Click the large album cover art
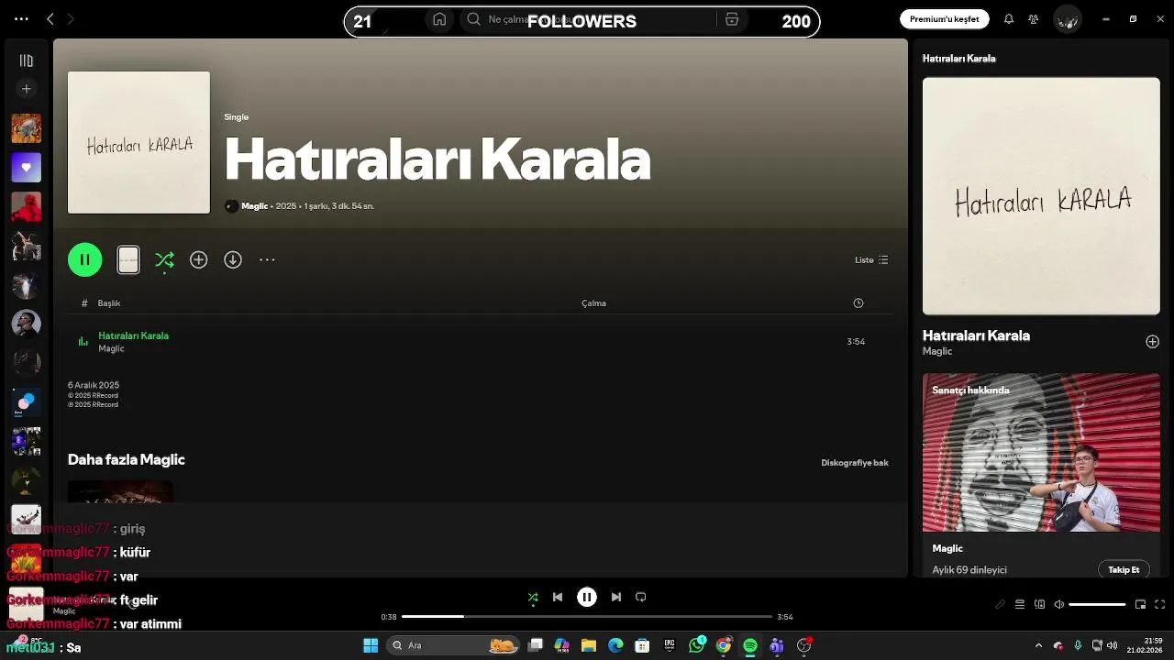The height and width of the screenshot is (660, 1174). 138,143
